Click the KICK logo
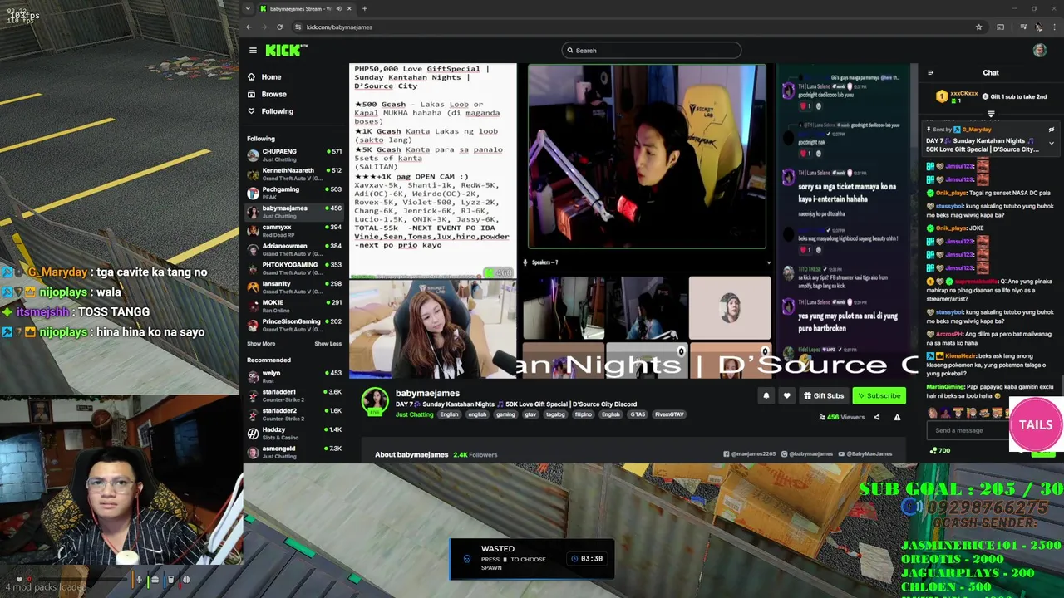Image resolution: width=1064 pixels, height=598 pixels. (x=286, y=51)
